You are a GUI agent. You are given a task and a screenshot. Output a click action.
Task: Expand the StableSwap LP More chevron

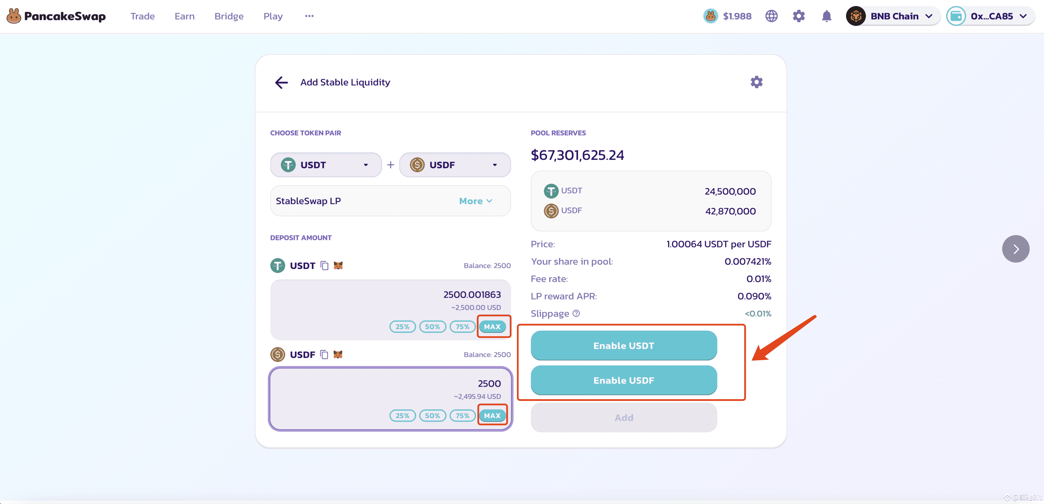point(475,201)
